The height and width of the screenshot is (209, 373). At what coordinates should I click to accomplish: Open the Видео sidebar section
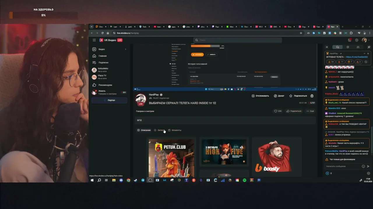point(109,49)
